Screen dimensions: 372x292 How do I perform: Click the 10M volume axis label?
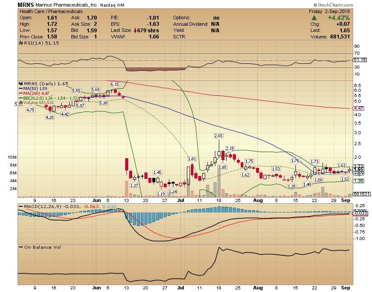click(12, 157)
